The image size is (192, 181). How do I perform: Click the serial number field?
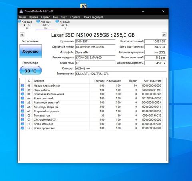(95, 47)
